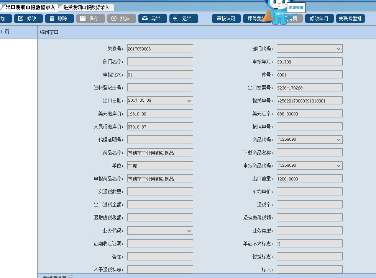376x278 pixels.
Task: Expand the 业务代码 dropdown
Action: [189, 231]
